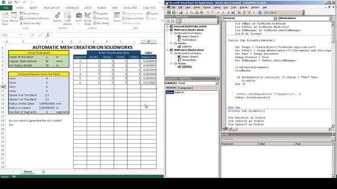Image resolution: width=337 pixels, height=189 pixels.
Task: Collapse VBAProject (Book1.xlsm) node
Action: tap(167, 30)
